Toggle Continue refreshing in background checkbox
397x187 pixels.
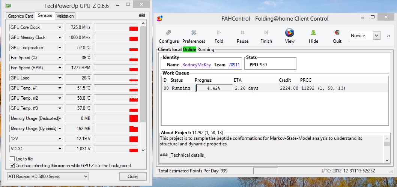(x=12, y=166)
